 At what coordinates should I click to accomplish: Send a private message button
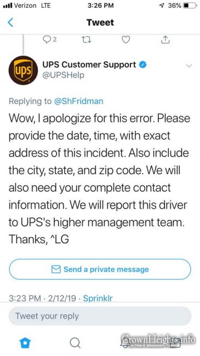100,269
